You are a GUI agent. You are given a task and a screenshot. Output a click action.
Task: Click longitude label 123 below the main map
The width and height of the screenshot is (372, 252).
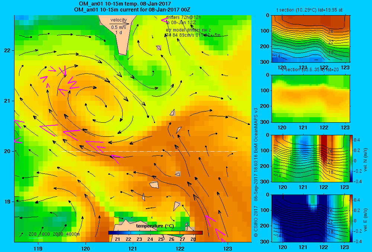[x=228, y=248]
